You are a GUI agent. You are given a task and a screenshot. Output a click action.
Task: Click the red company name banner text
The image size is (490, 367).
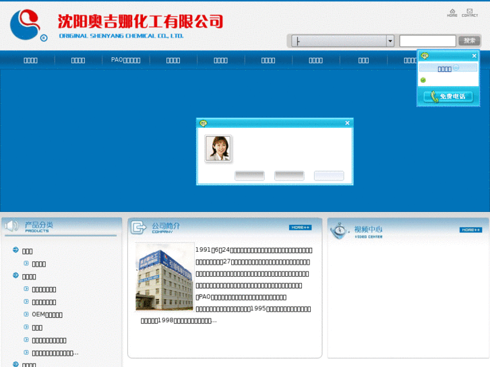pos(140,22)
